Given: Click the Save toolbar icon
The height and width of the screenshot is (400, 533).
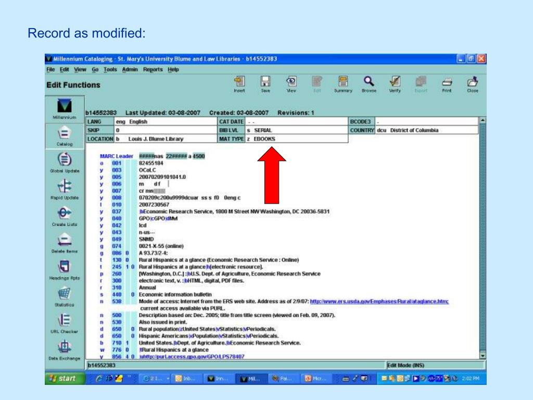Looking at the screenshot, I should (265, 84).
